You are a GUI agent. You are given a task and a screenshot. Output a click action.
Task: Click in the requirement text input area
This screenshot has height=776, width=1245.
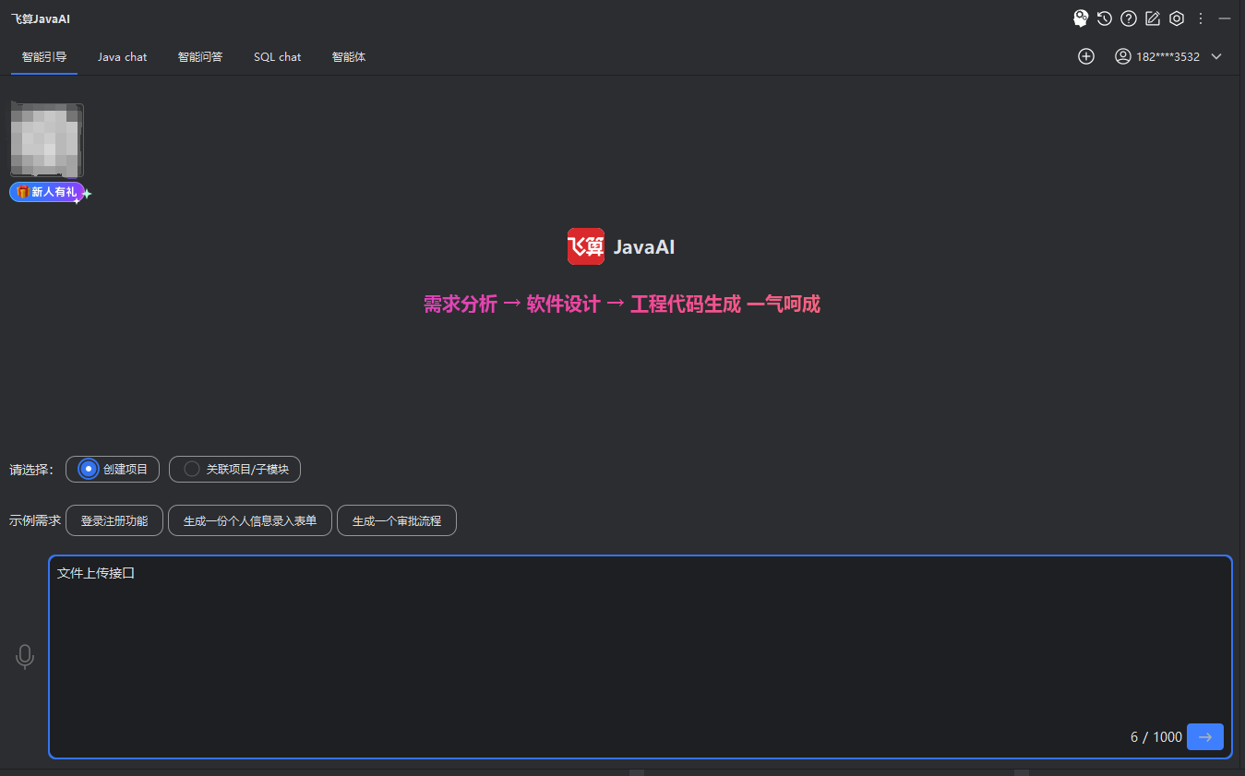[640, 657]
